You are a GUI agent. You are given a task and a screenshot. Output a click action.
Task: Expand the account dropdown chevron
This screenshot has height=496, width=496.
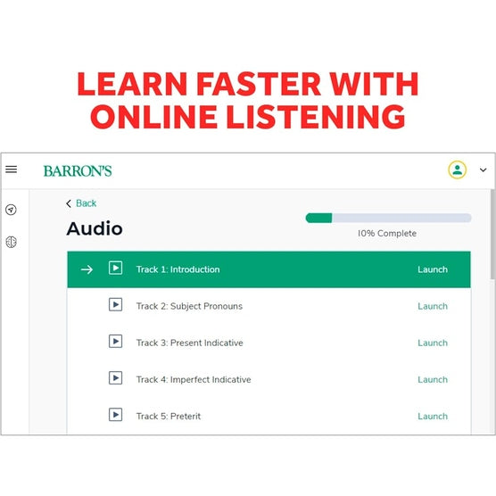483,169
